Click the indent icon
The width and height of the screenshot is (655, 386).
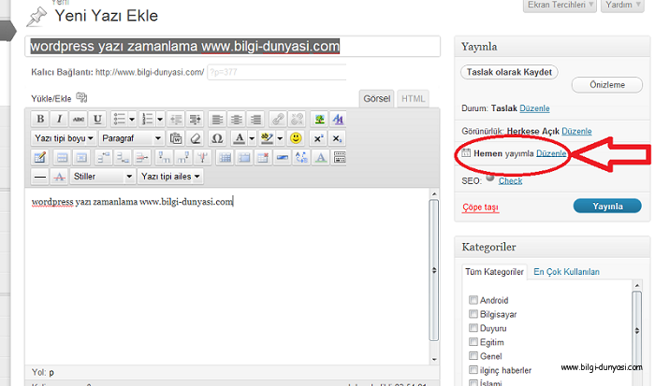click(195, 119)
